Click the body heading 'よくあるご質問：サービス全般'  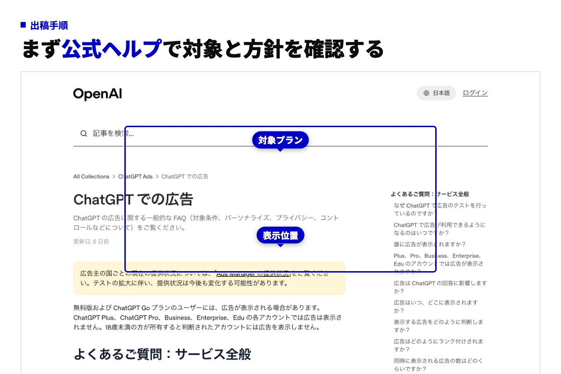point(162,354)
